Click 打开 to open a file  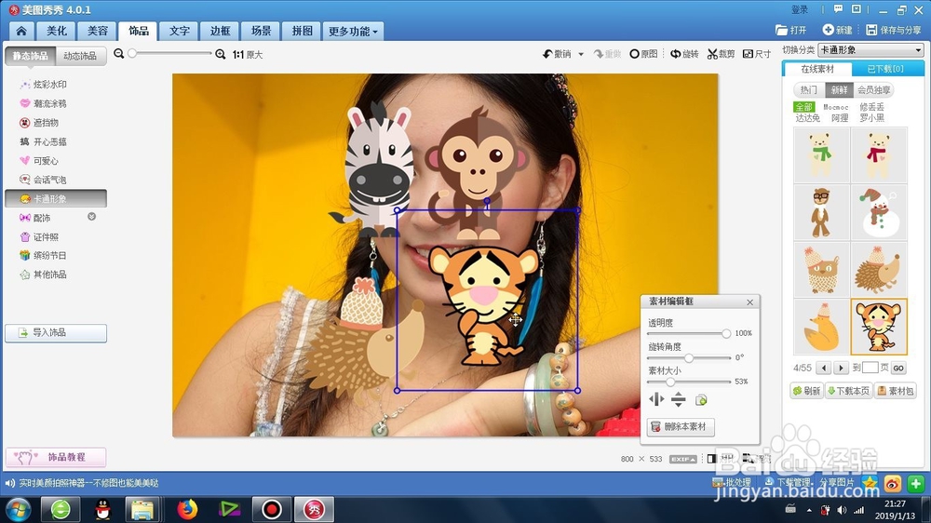(790, 31)
